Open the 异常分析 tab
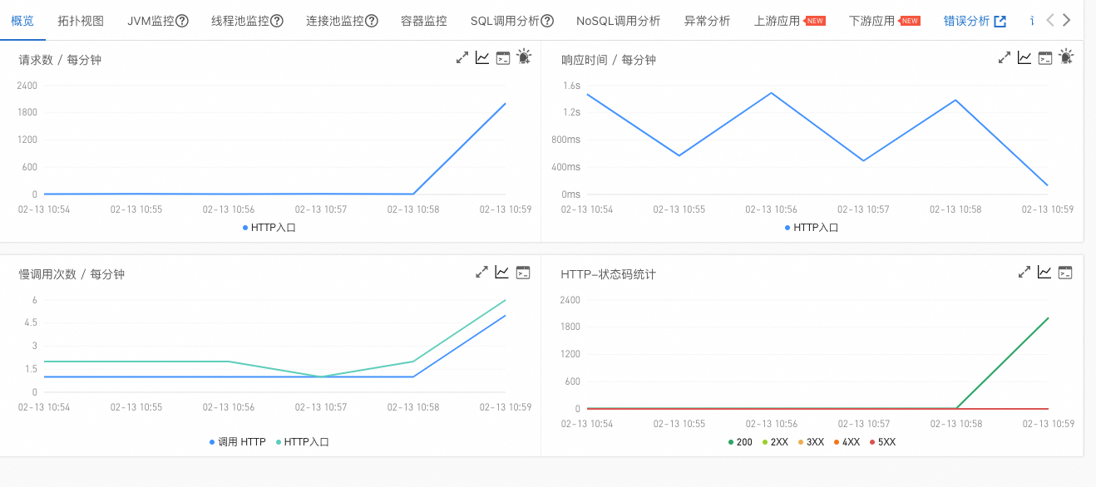The width and height of the screenshot is (1096, 487). pyautogui.click(x=707, y=21)
